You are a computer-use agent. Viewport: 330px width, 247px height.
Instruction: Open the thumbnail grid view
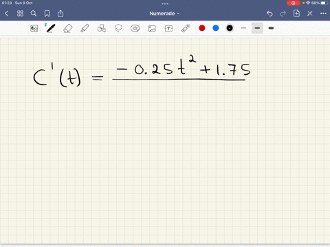click(x=20, y=14)
